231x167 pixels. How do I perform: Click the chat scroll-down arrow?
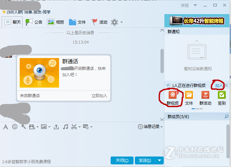coord(162,119)
